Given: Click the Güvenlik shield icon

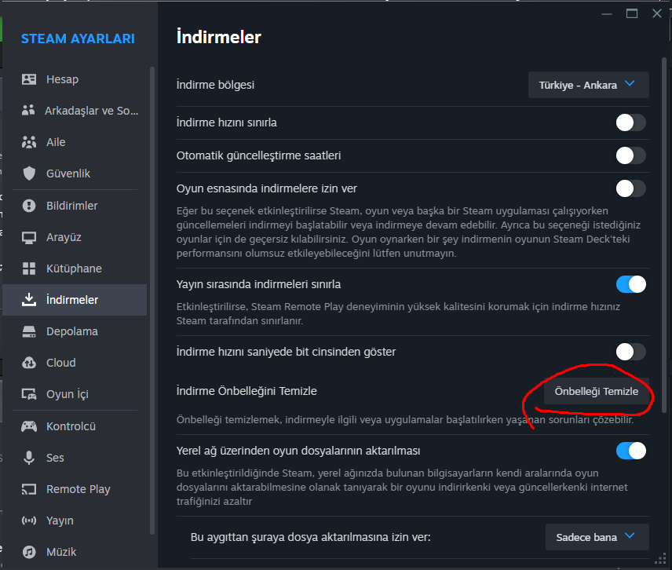Looking at the screenshot, I should click(x=29, y=174).
